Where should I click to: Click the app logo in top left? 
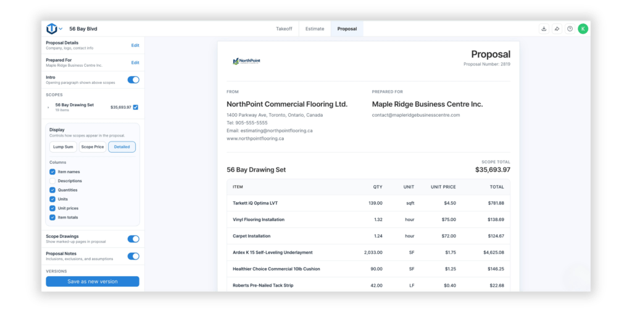(x=52, y=28)
